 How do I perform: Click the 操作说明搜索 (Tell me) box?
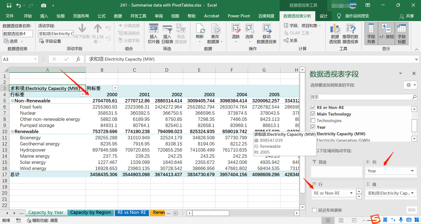(357, 16)
